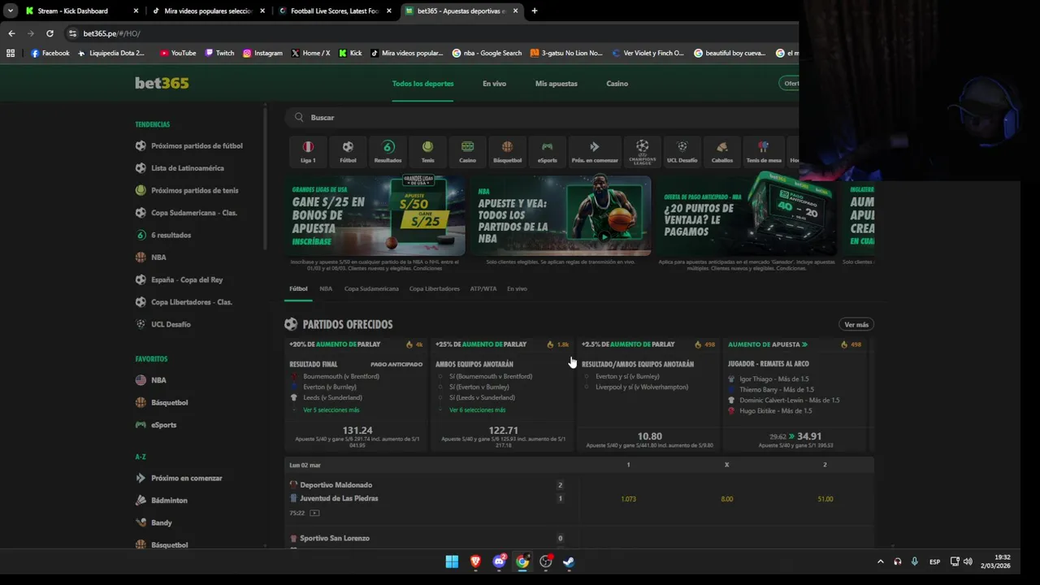Open the YouTube bookmark
The height and width of the screenshot is (585, 1040).
click(178, 53)
